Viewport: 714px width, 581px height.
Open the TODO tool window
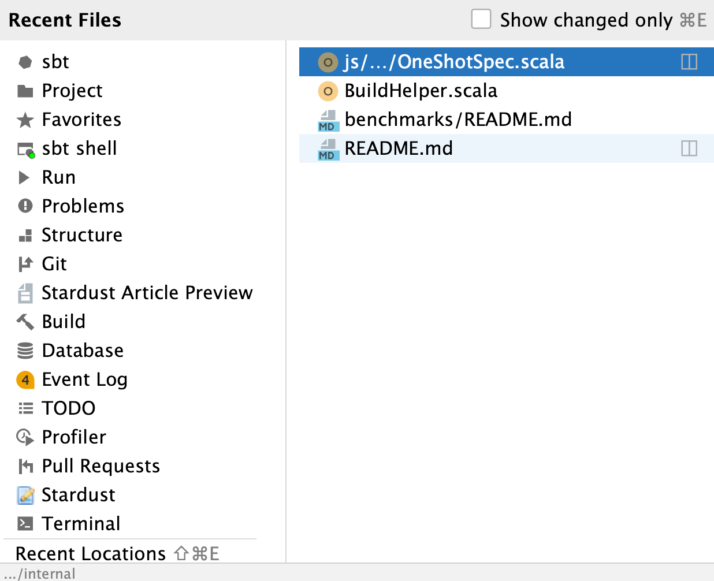[69, 408]
